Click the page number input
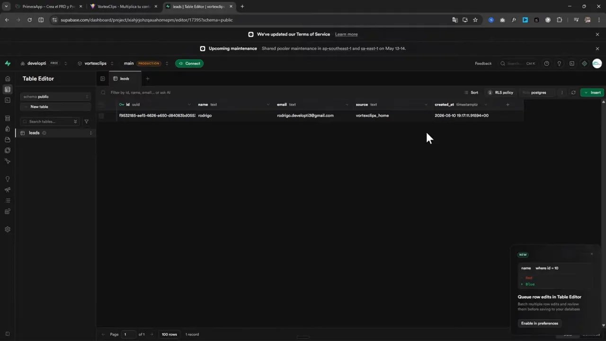This screenshot has width=606, height=341. point(128,334)
